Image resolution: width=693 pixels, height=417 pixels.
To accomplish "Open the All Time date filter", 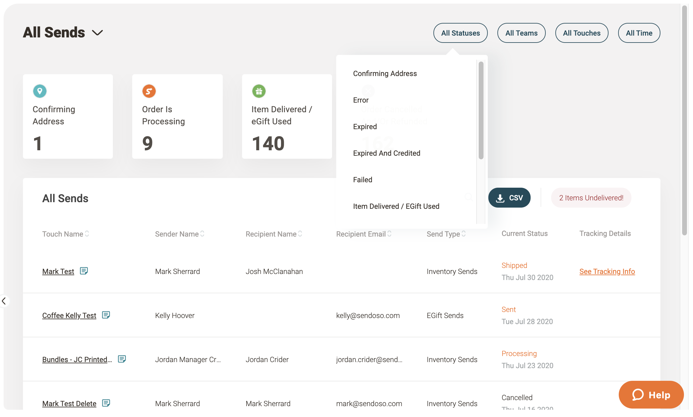I will [x=639, y=33].
